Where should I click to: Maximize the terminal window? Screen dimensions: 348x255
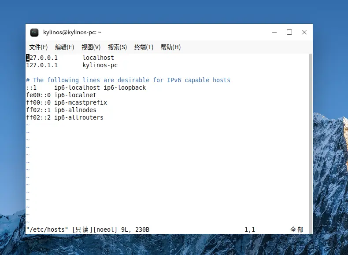[289, 33]
